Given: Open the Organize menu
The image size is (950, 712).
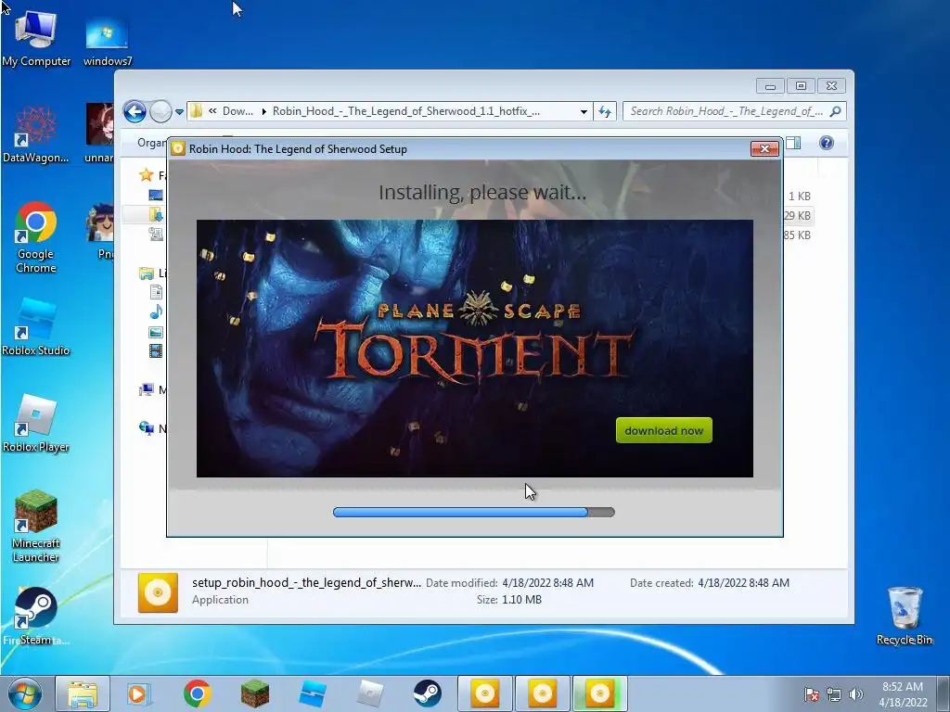Looking at the screenshot, I should (x=151, y=143).
